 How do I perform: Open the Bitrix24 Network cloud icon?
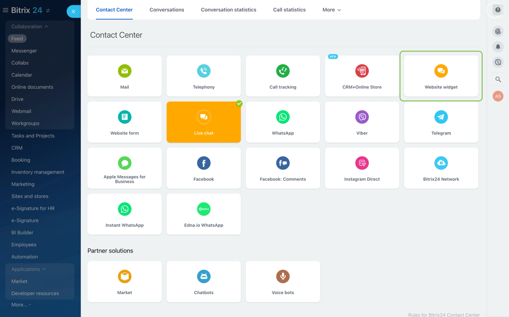tap(441, 163)
